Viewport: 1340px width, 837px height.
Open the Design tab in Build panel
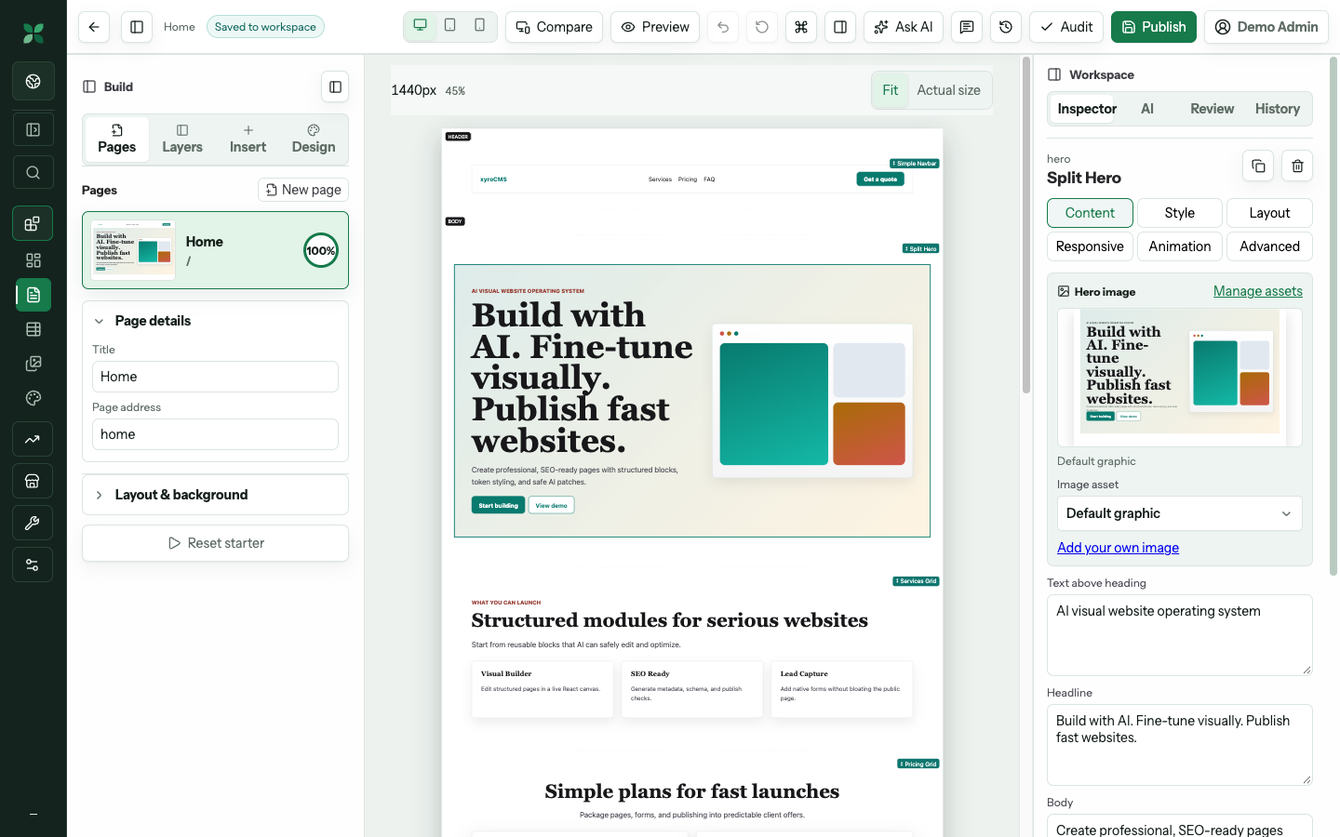point(314,139)
